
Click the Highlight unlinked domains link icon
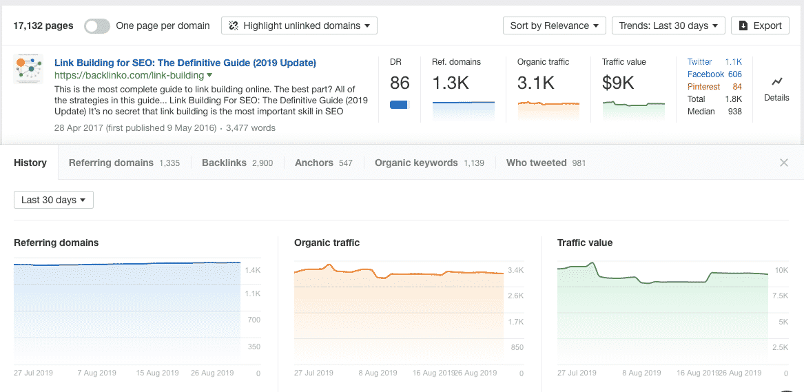pos(234,25)
